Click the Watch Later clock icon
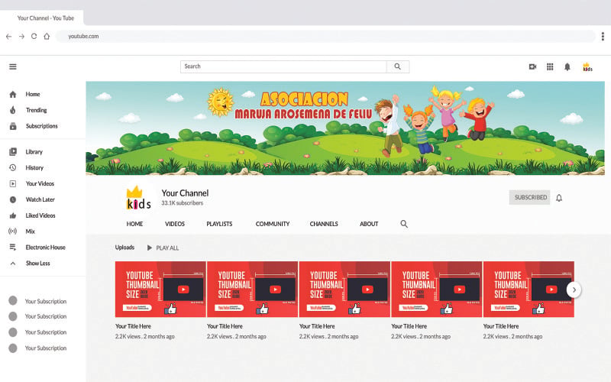611x382 pixels. click(x=13, y=199)
